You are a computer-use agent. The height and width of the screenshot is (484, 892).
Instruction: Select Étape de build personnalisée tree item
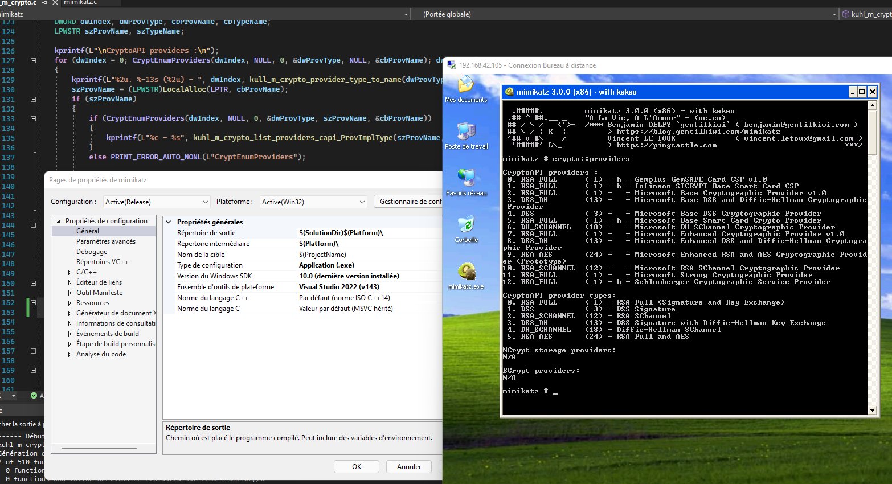(116, 344)
